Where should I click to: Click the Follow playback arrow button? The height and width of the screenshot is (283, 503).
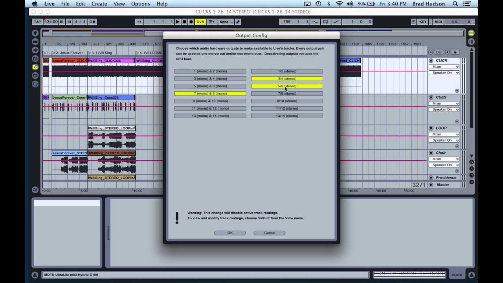coord(139,22)
